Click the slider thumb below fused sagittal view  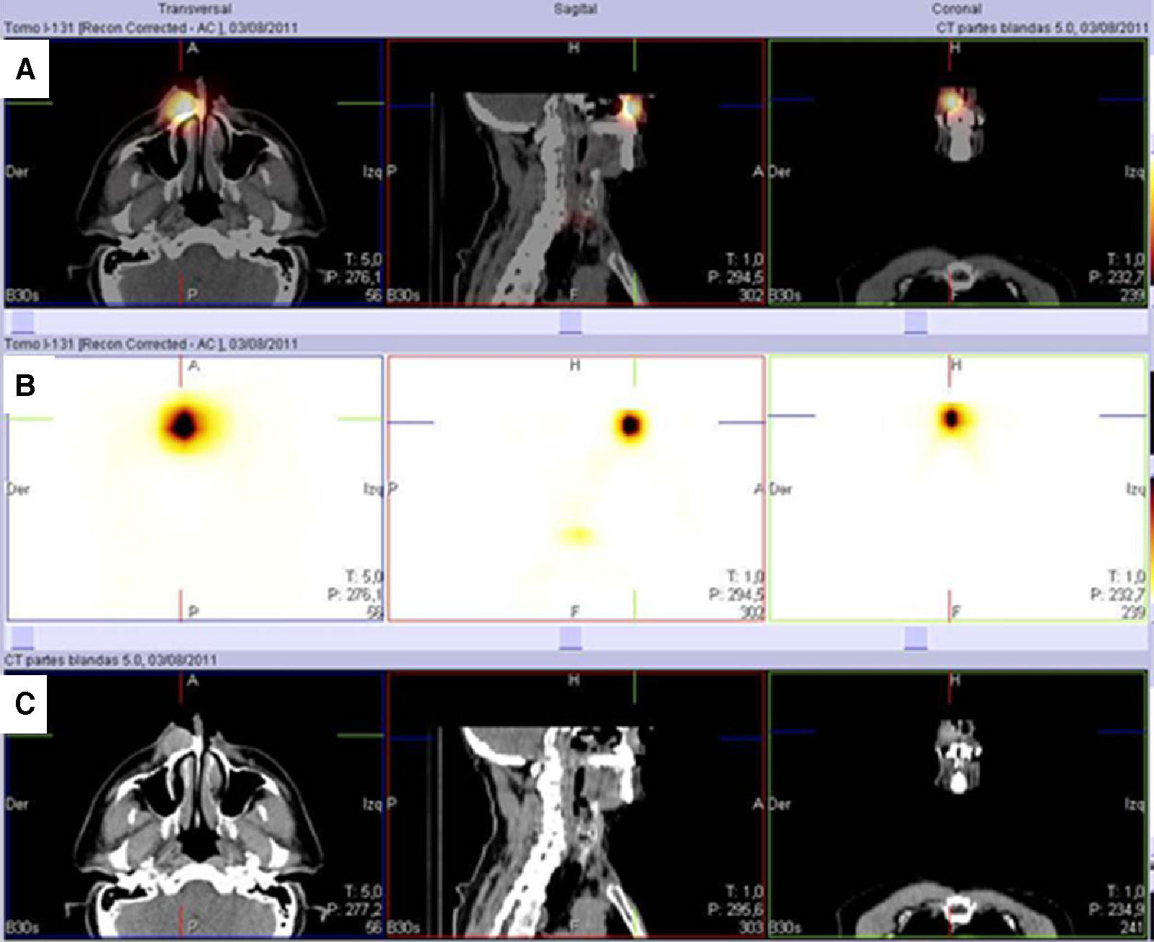pos(571,322)
